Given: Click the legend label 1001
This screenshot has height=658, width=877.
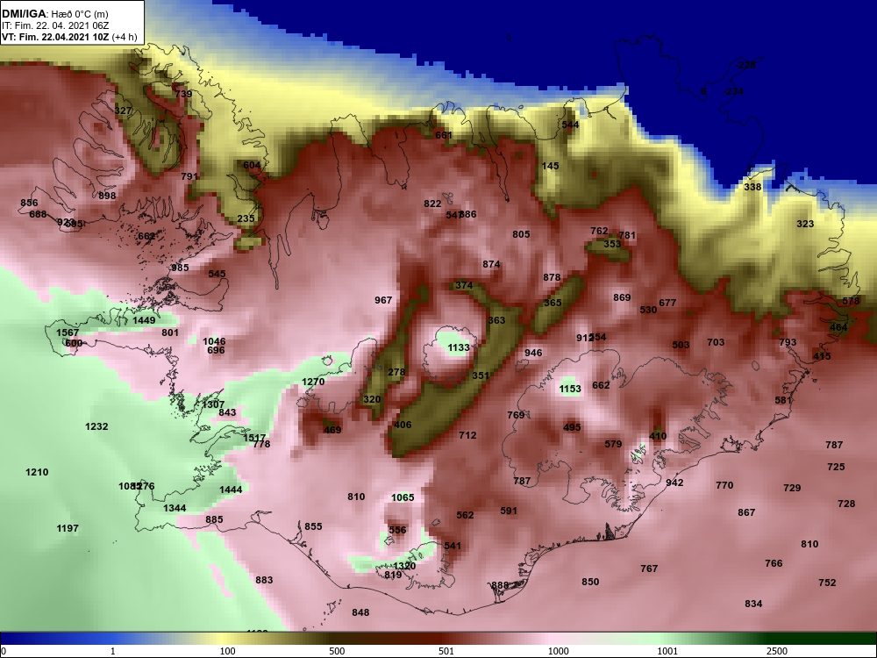Looking at the screenshot, I should (667, 651).
